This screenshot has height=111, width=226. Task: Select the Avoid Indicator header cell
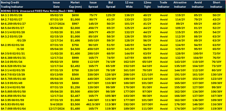tap(199, 5)
